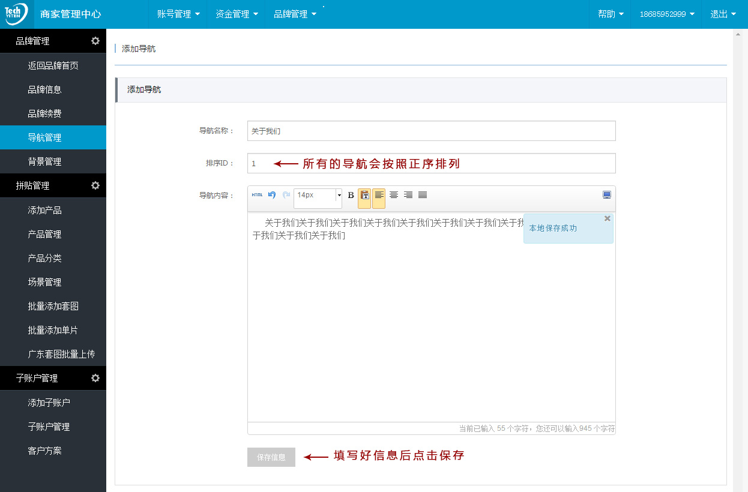
Task: Close the 本地保存成功 notification
Action: coord(608,218)
